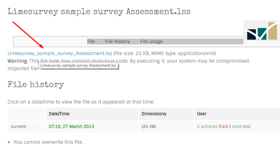Click the User column header
This screenshot has height=151, width=280.
[202, 114]
